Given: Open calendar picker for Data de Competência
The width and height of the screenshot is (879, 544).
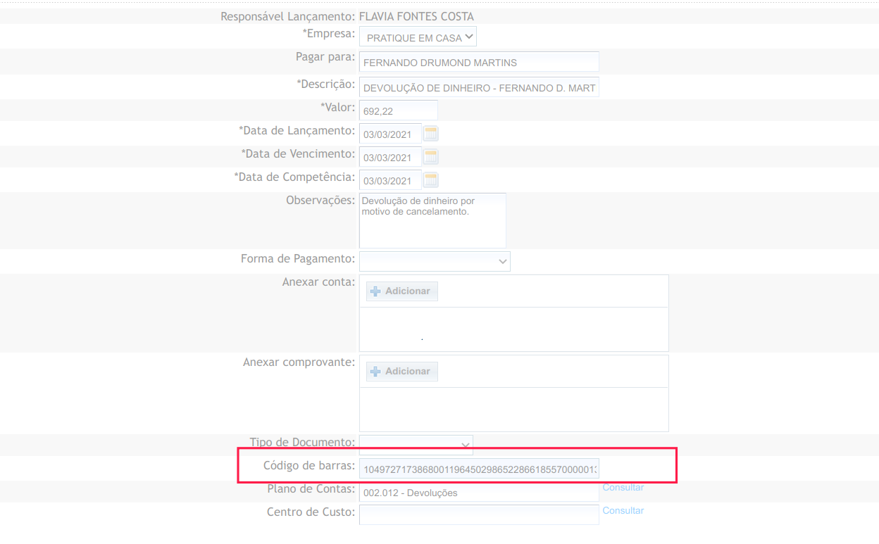Looking at the screenshot, I should (x=431, y=180).
